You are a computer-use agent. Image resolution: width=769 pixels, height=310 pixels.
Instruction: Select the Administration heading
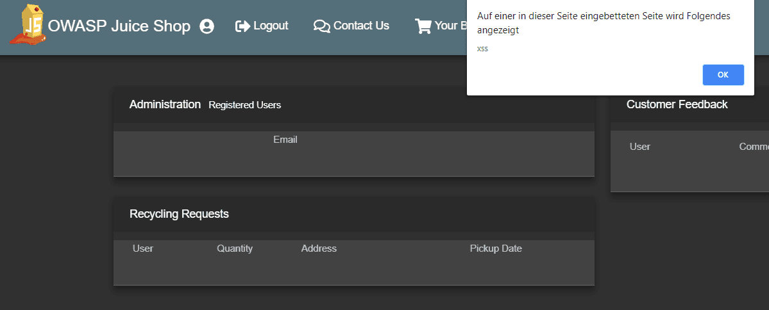point(165,104)
